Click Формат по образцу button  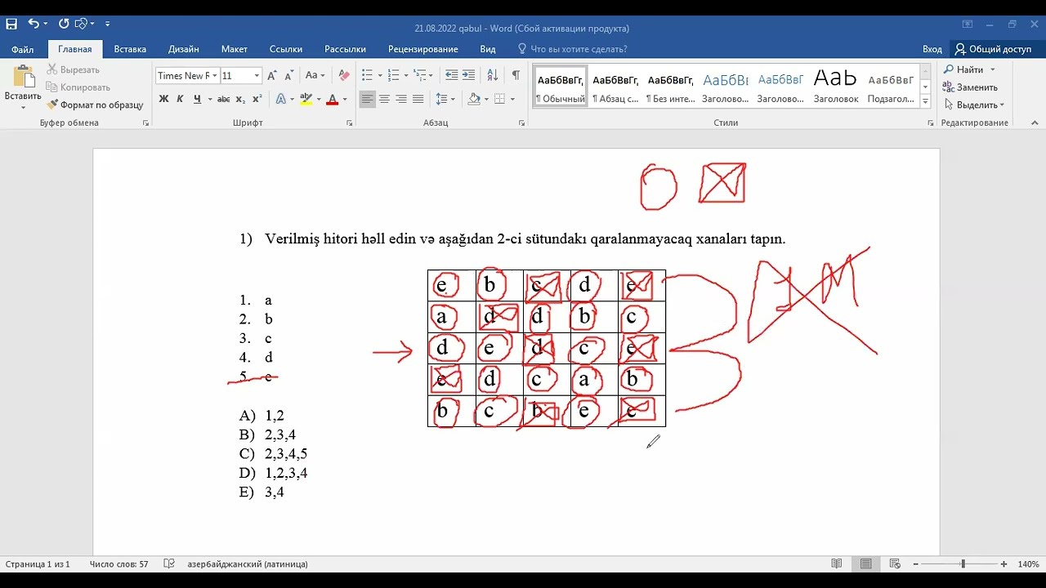(x=95, y=105)
